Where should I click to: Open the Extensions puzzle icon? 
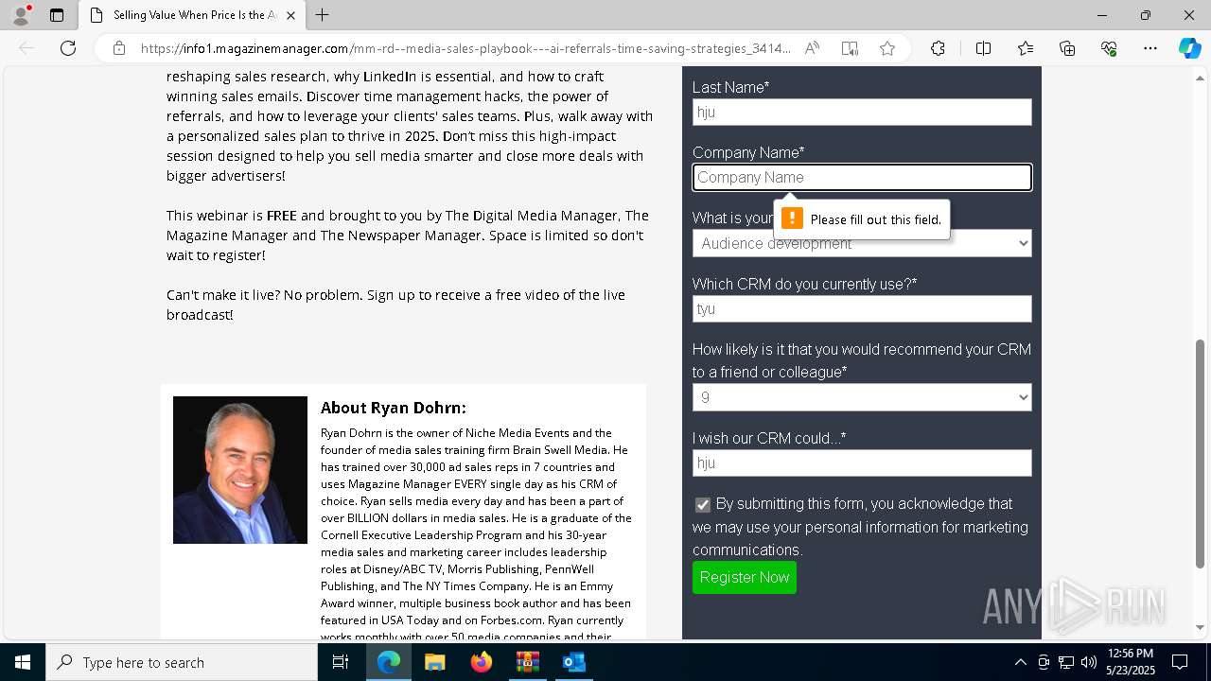tap(938, 48)
